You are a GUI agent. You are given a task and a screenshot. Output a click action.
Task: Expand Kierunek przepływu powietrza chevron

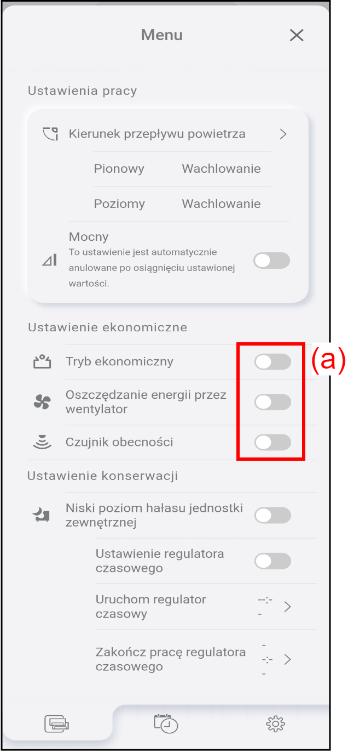[283, 134]
